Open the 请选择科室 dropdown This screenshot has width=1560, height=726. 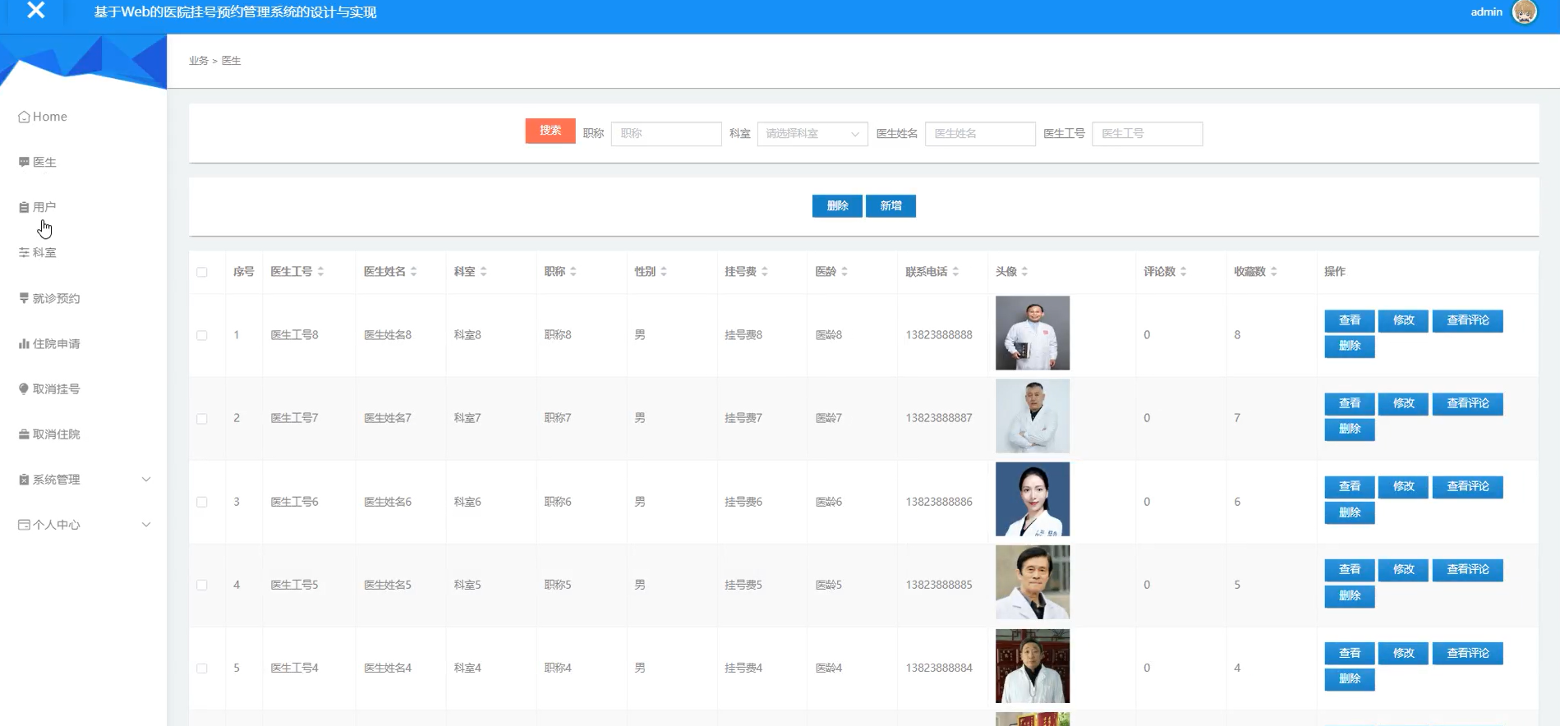(812, 134)
